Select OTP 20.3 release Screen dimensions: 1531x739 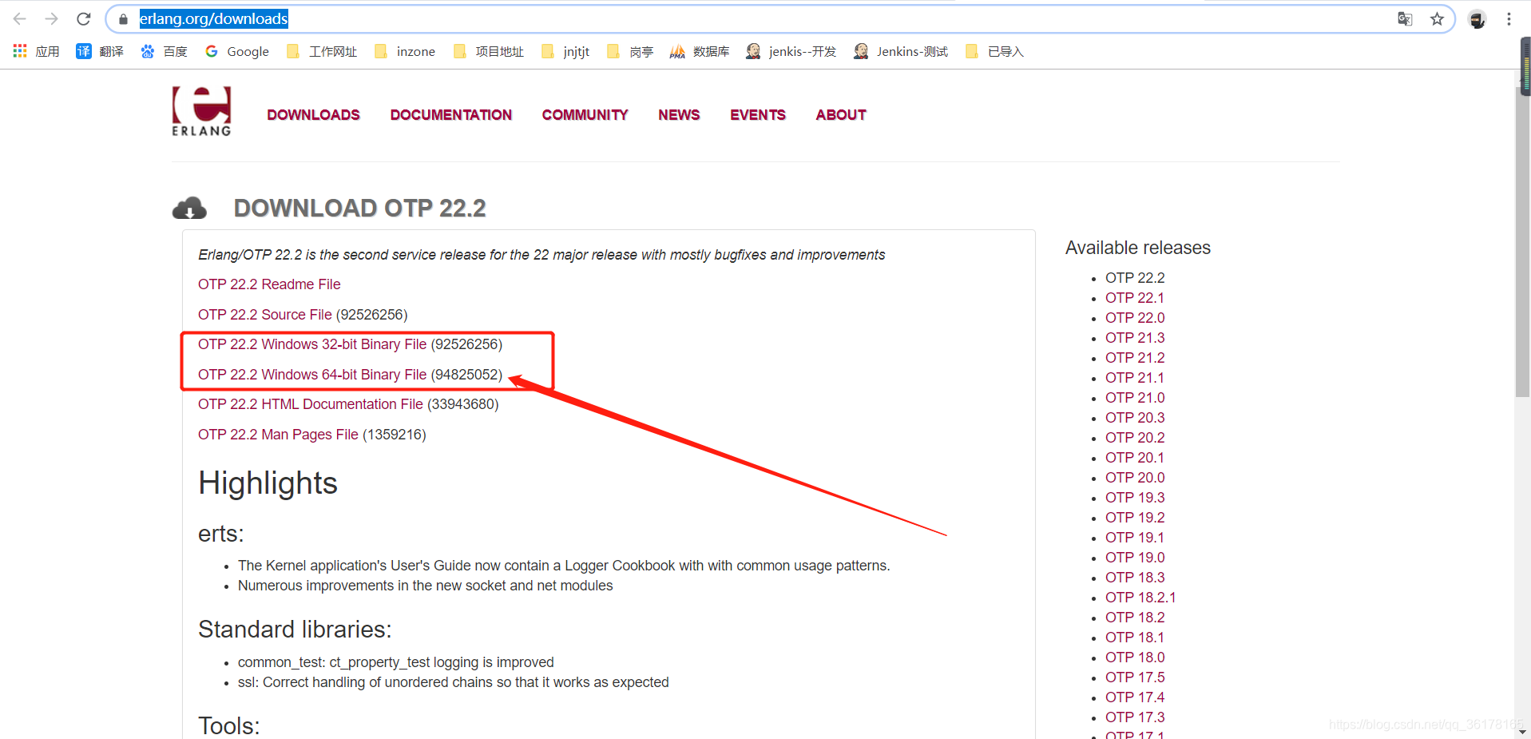tap(1135, 418)
